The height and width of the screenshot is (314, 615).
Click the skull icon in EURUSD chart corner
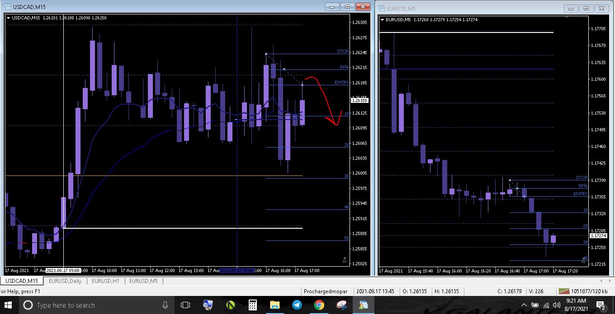click(x=584, y=260)
